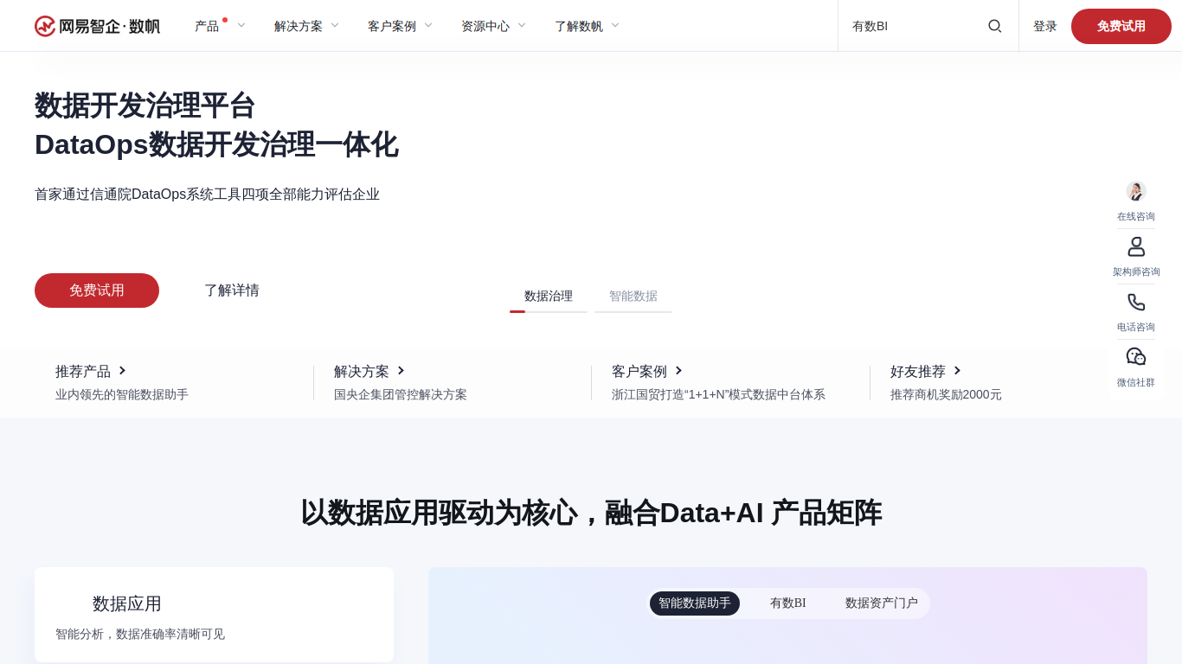The height and width of the screenshot is (664, 1182).
Task: Open 浙江国贸 customer case link
Action: (x=718, y=394)
